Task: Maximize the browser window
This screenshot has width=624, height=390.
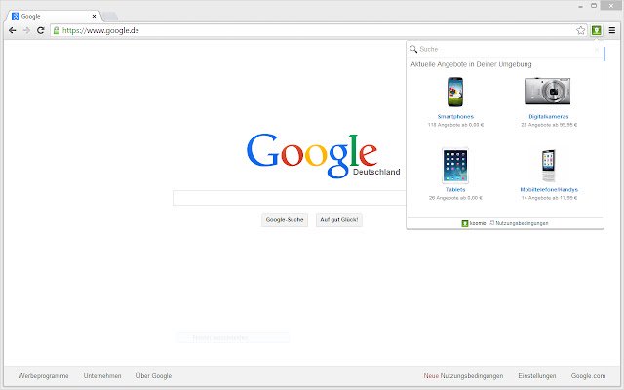Action: (x=594, y=6)
